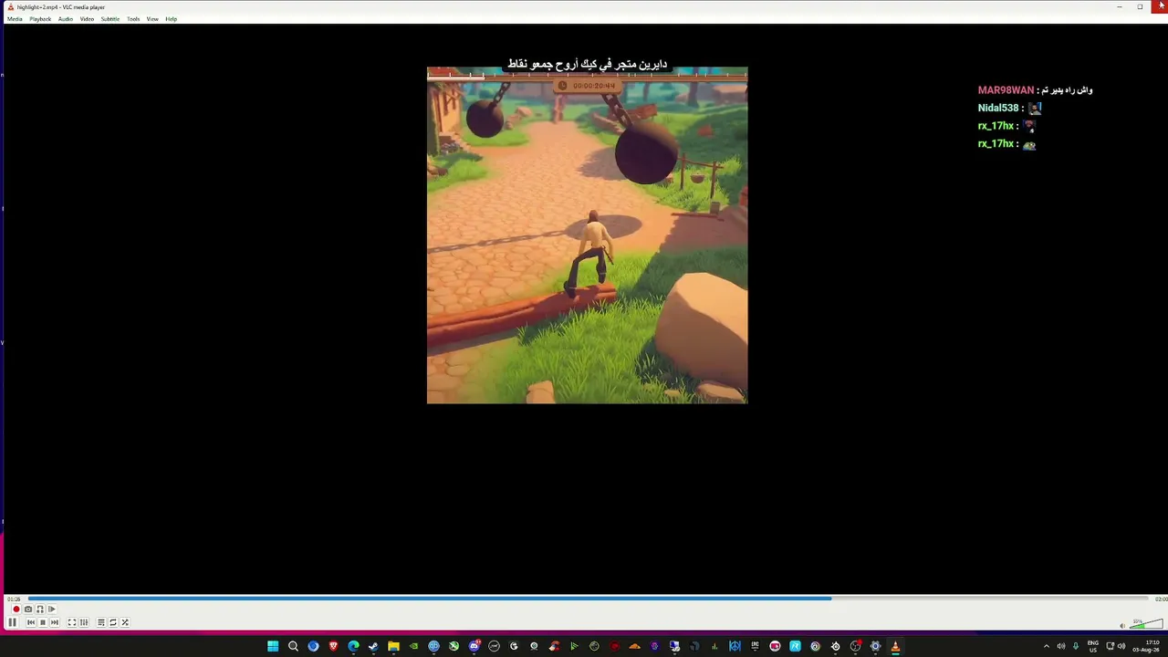Seek on the video progress bar
This screenshot has height=657, width=1168.
point(588,599)
